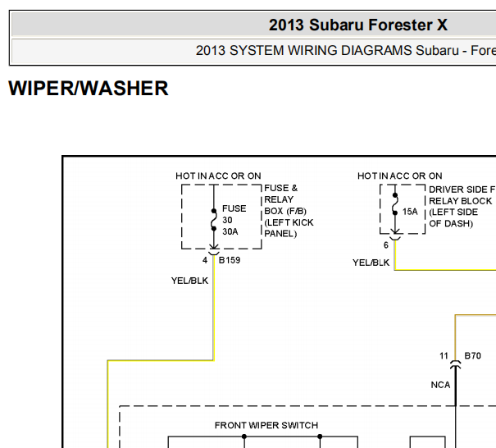Click the NCA wire label
The height and width of the screenshot is (448, 496).
pyautogui.click(x=440, y=385)
